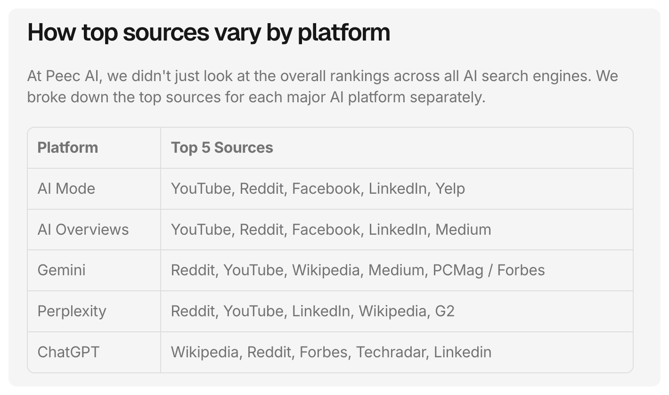Screen dimensions: 669x395
Task: Select the AI Mode row label
Action: pyautogui.click(x=66, y=189)
